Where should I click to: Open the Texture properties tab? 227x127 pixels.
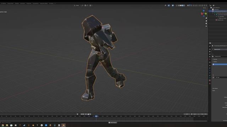(210, 84)
